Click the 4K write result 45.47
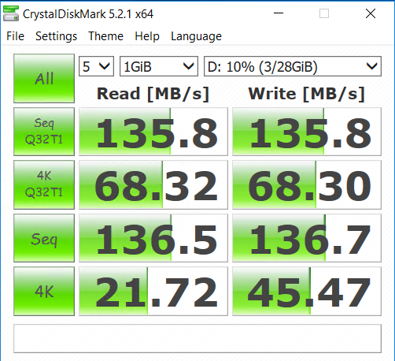395x361 pixels. click(307, 291)
